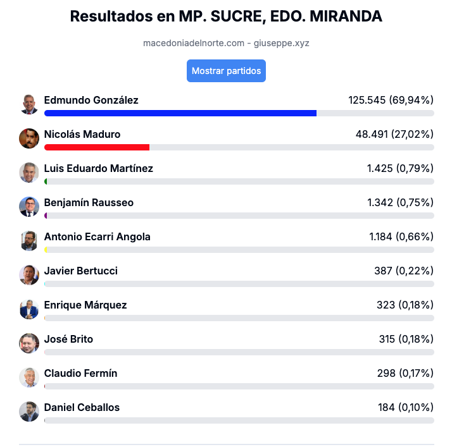Select Enrique Márquez's avatar photo
Viewport: 452px width, 447px height.
29,309
